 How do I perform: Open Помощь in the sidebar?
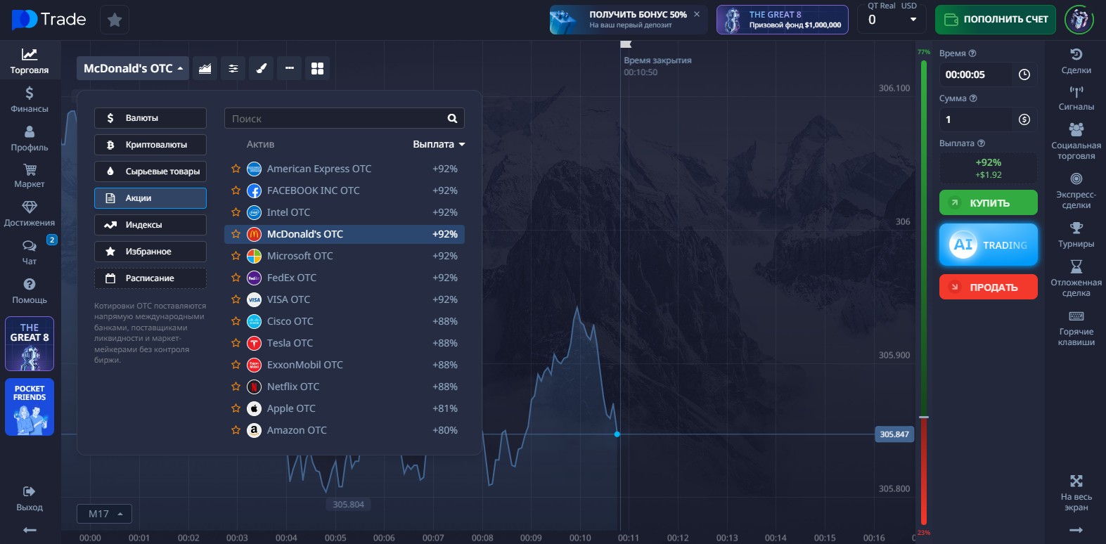tap(30, 291)
